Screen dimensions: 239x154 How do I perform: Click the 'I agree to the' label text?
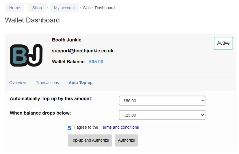pyautogui.click(x=86, y=127)
